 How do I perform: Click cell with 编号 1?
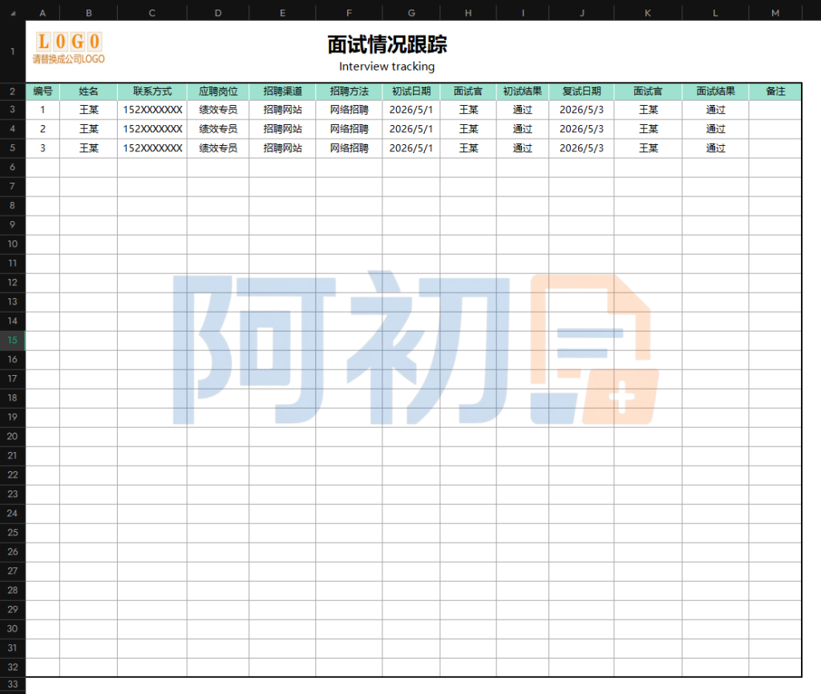tap(42, 110)
